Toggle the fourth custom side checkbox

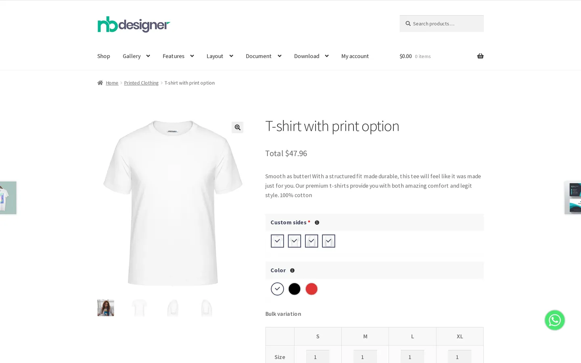point(328,241)
